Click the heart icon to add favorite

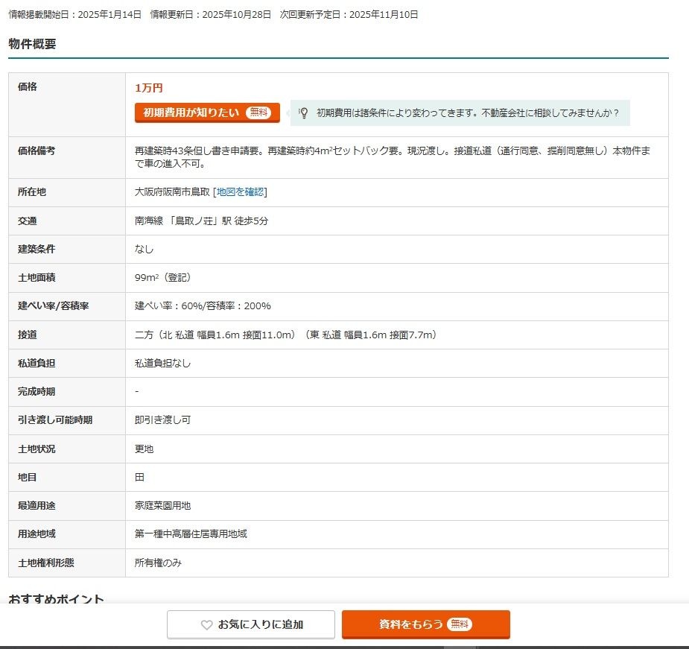coord(207,625)
